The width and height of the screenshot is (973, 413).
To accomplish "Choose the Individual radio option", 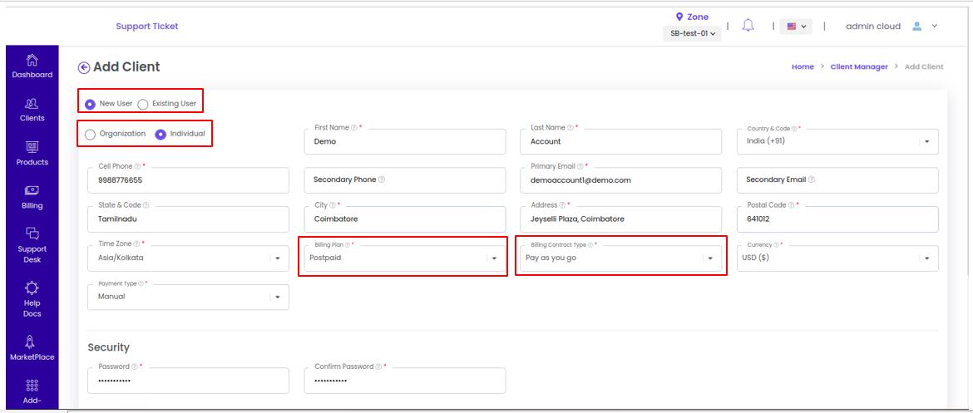I will click(x=161, y=135).
